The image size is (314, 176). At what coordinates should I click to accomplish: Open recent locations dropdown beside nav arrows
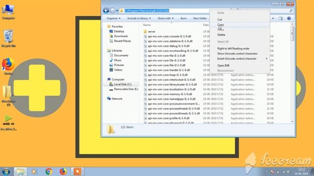tap(117, 11)
